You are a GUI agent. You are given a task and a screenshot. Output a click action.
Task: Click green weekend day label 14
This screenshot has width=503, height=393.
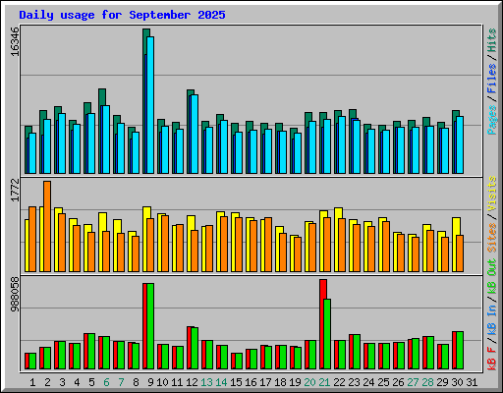tap(221, 382)
